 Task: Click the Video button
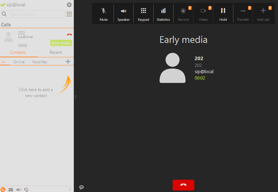click(203, 14)
